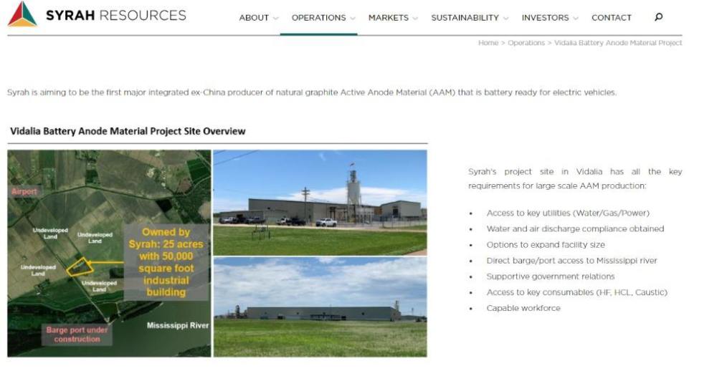
Task: Expand the Investors dropdown chevron
Action: point(576,19)
